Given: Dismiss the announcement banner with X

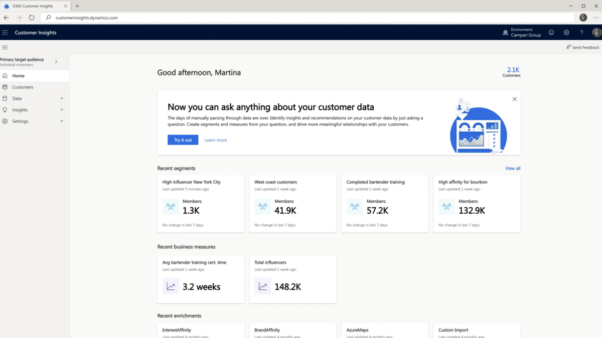Looking at the screenshot, I should pyautogui.click(x=514, y=99).
